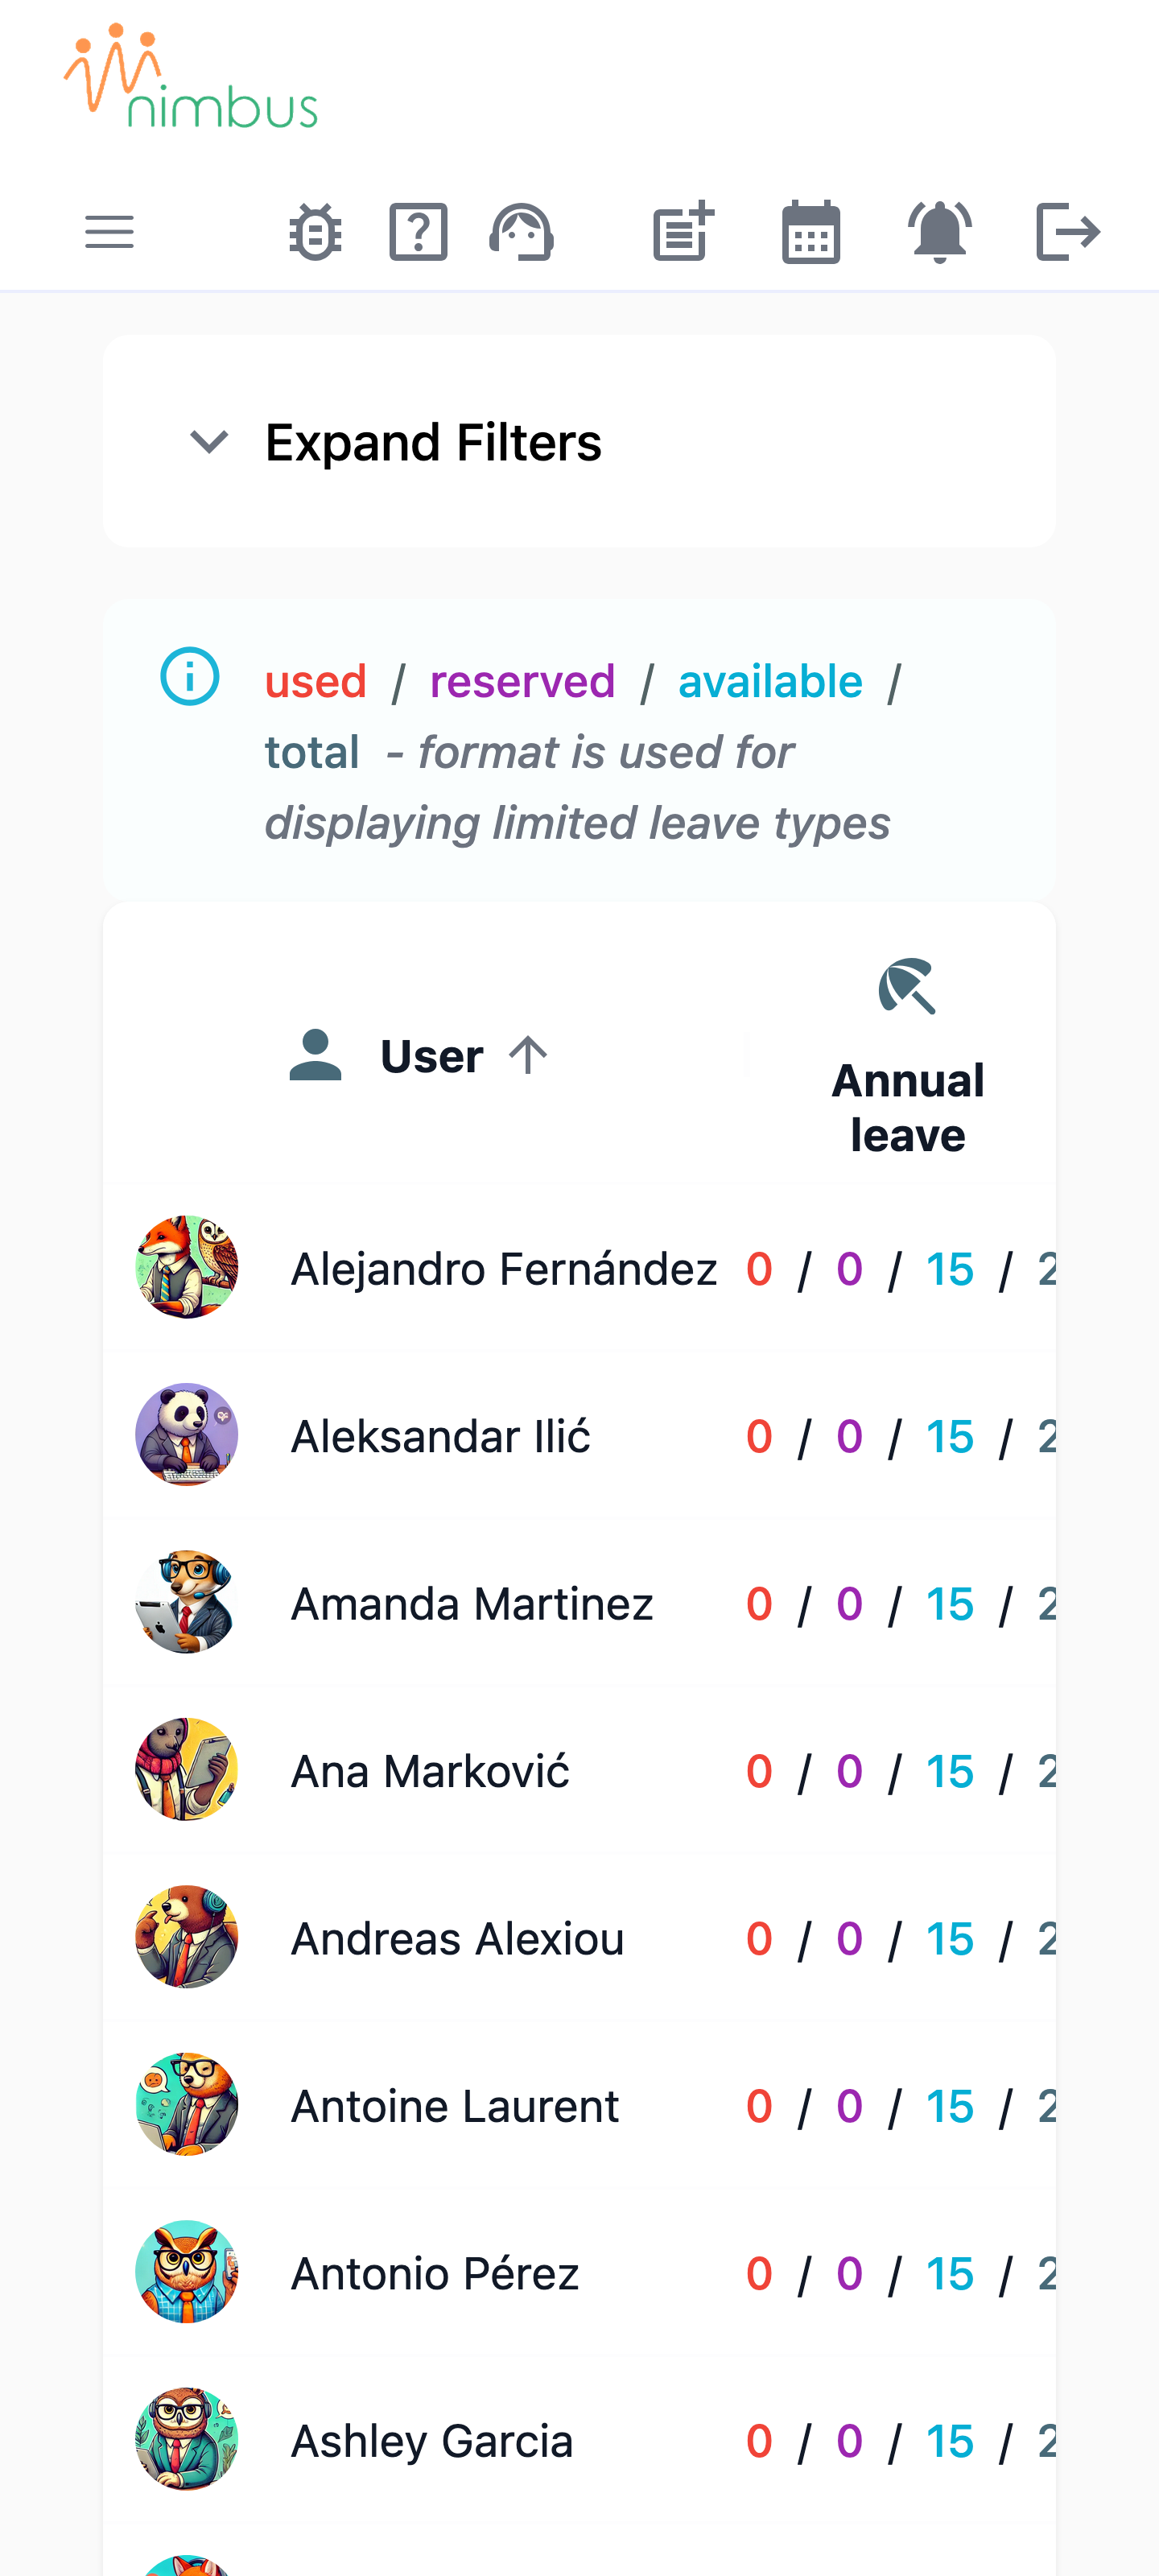Viewport: 1159px width, 2576px height.
Task: Click the info icon beside legend
Action: 190,677
